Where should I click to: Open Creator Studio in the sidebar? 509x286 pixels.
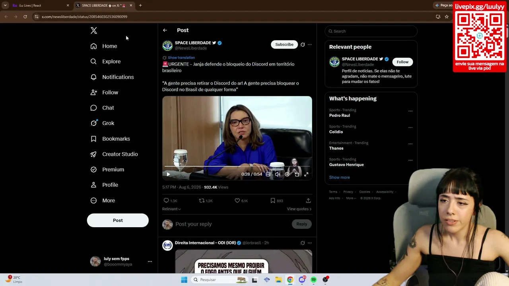pyautogui.click(x=114, y=154)
